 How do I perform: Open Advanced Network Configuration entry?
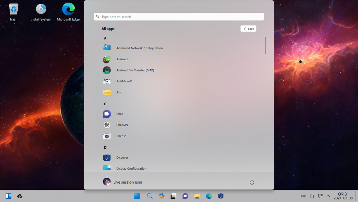(140, 48)
